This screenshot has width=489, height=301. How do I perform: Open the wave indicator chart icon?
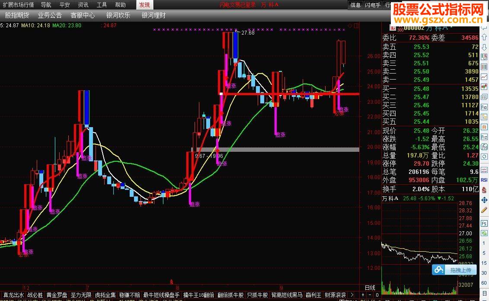click(x=484, y=170)
